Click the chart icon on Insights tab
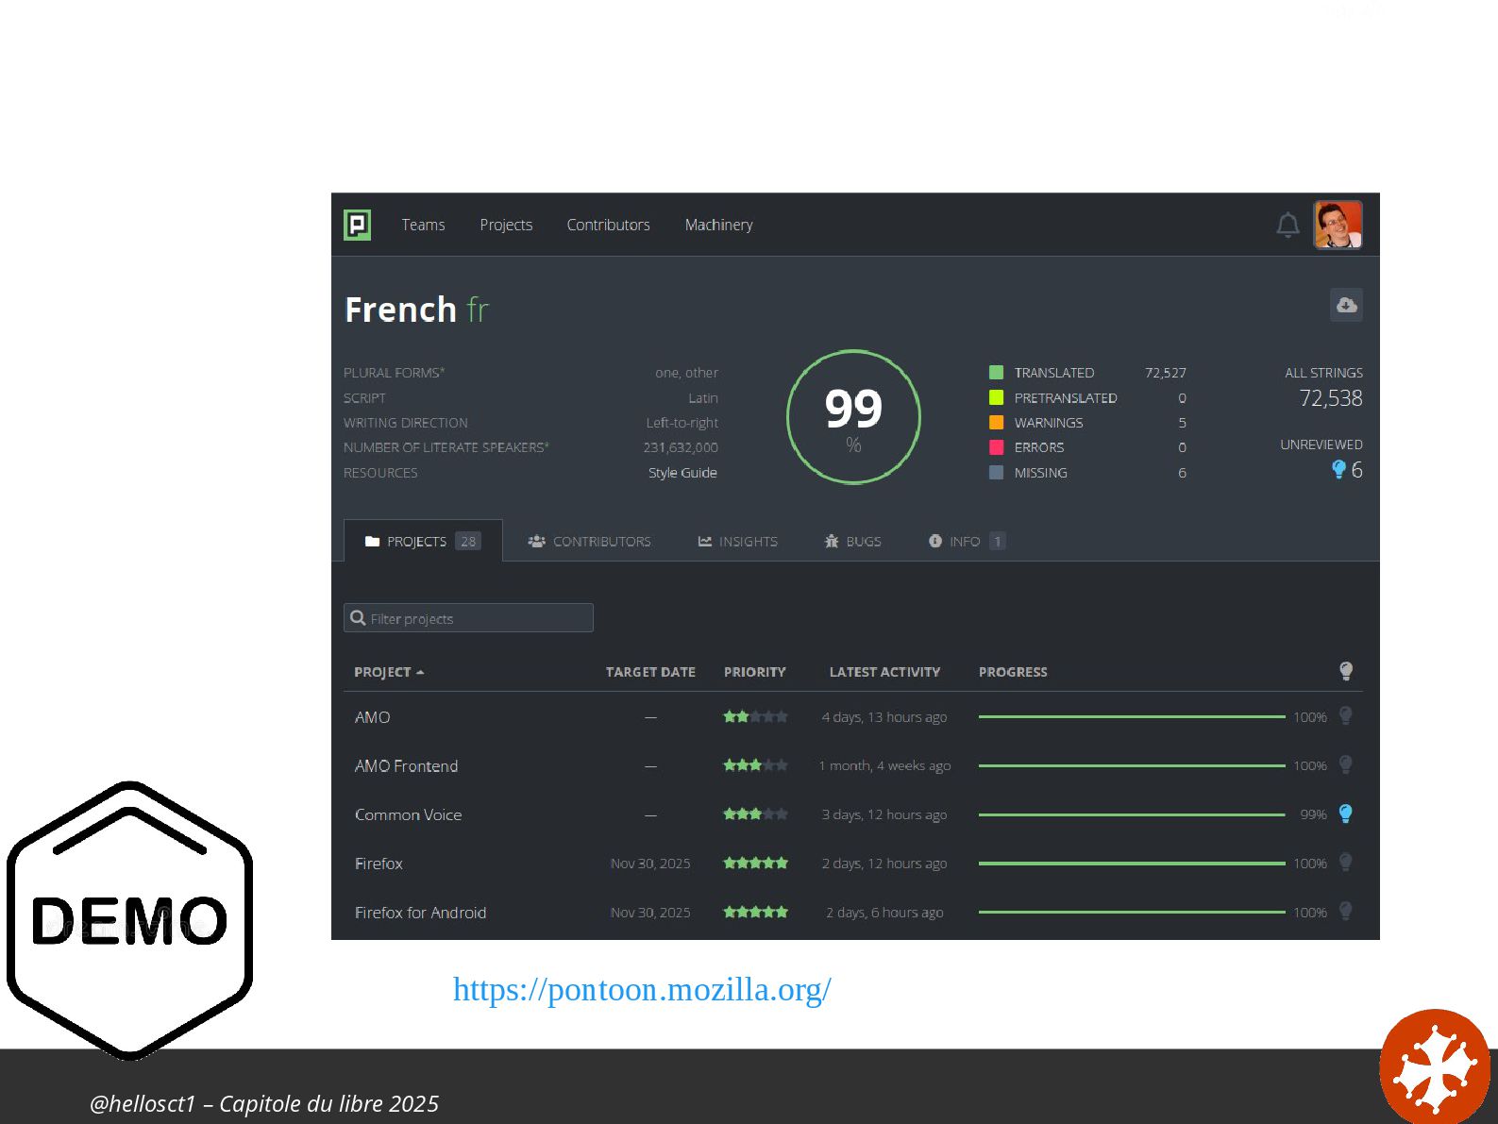Screen dimensions: 1498x1124 pos(704,542)
